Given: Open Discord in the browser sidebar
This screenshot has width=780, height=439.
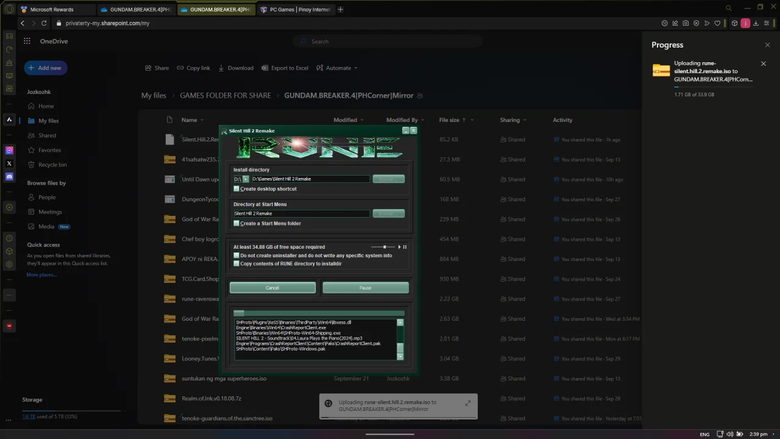Looking at the screenshot, I should (9, 177).
